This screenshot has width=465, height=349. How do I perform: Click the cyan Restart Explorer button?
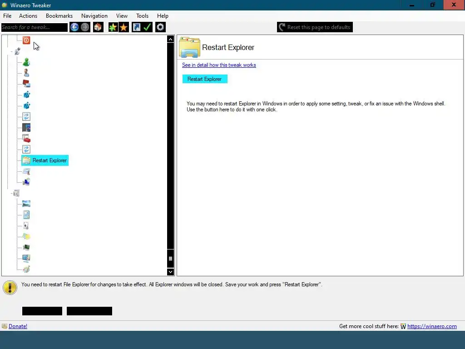[x=205, y=79]
